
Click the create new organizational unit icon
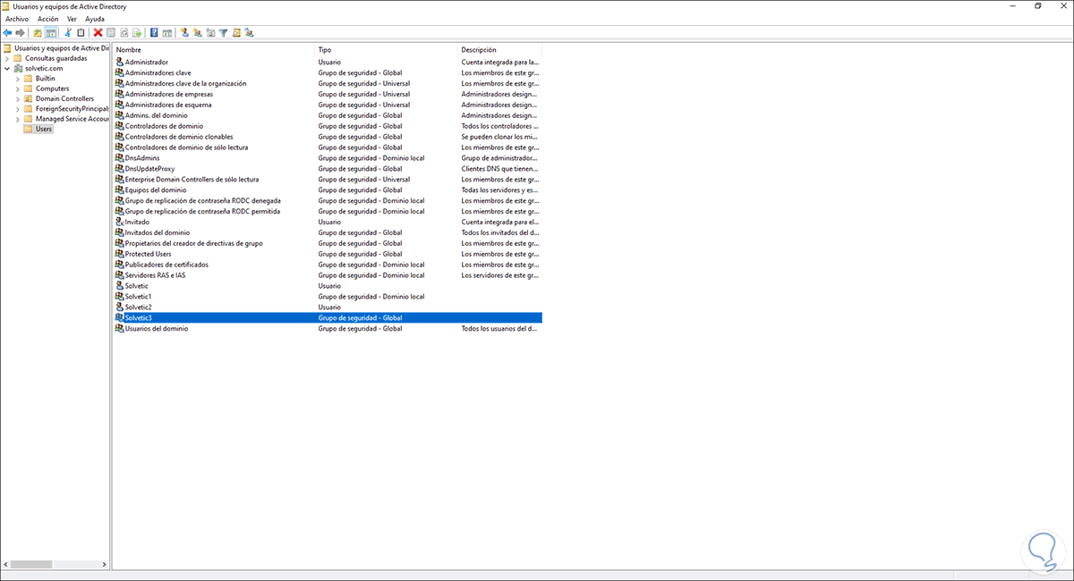click(x=210, y=33)
